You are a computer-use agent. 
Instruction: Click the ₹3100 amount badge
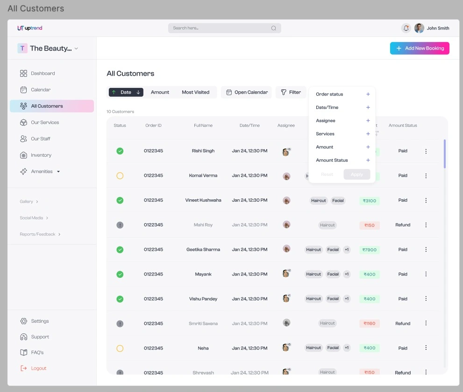tap(370, 201)
